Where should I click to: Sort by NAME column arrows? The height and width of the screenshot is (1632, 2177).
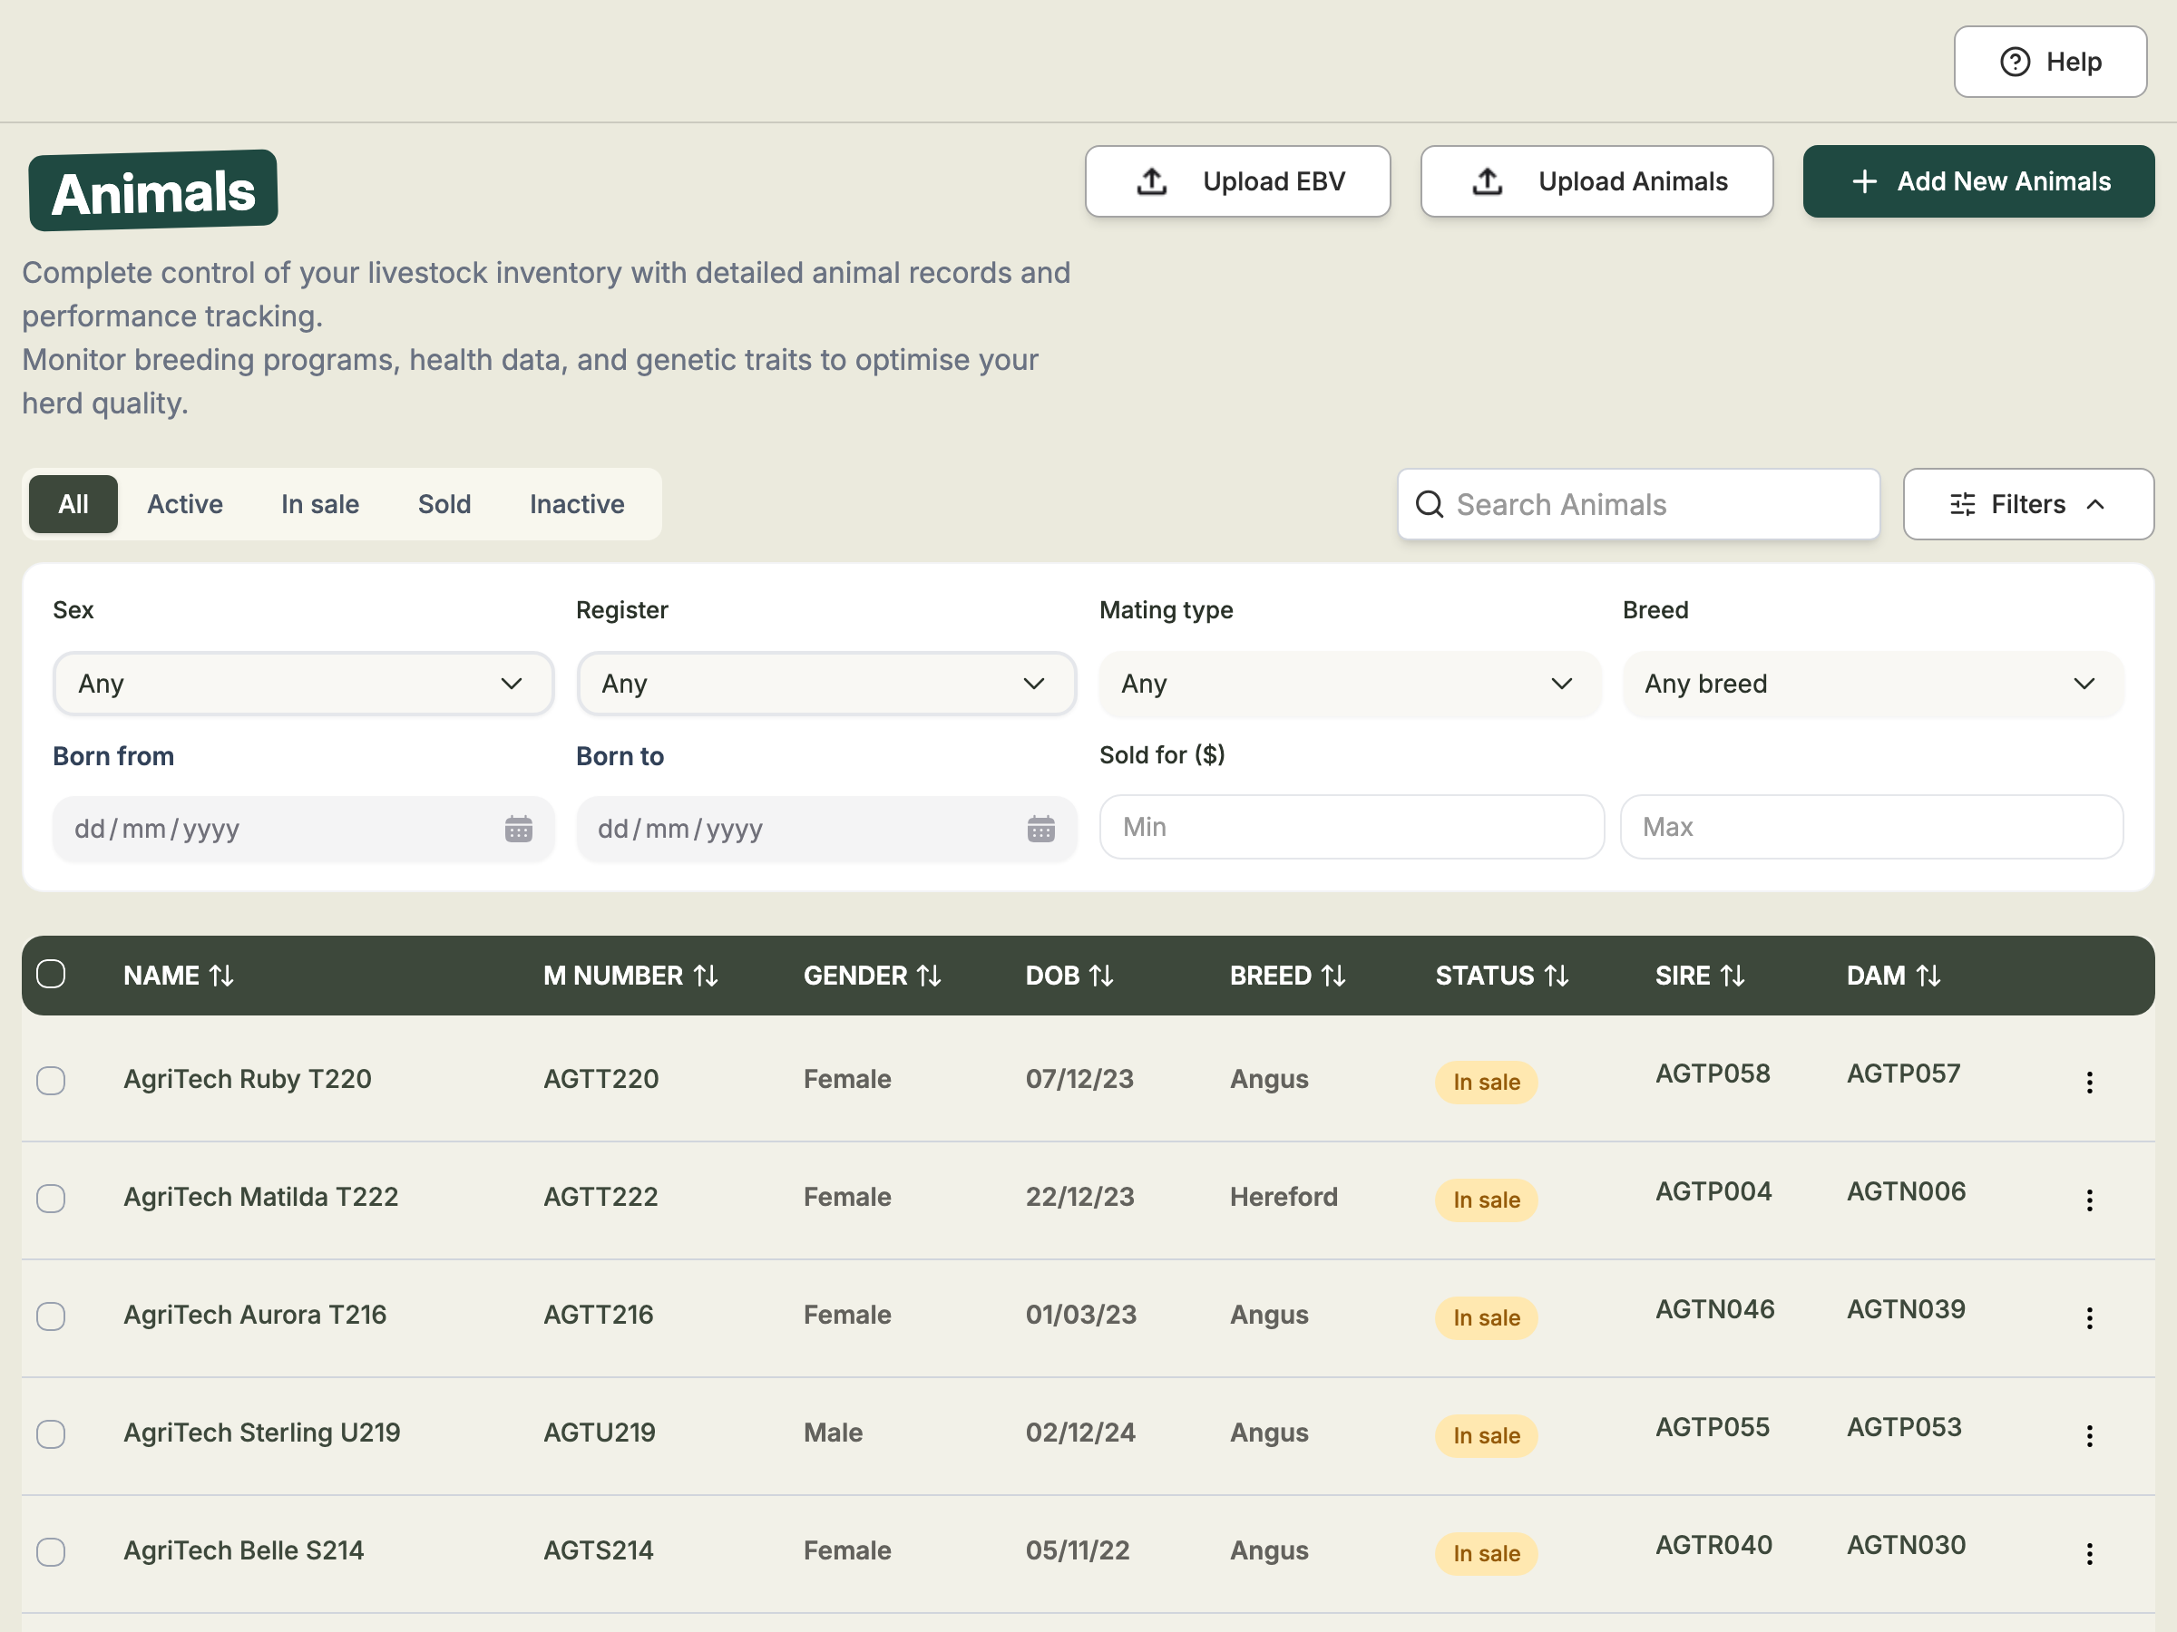[x=221, y=976]
